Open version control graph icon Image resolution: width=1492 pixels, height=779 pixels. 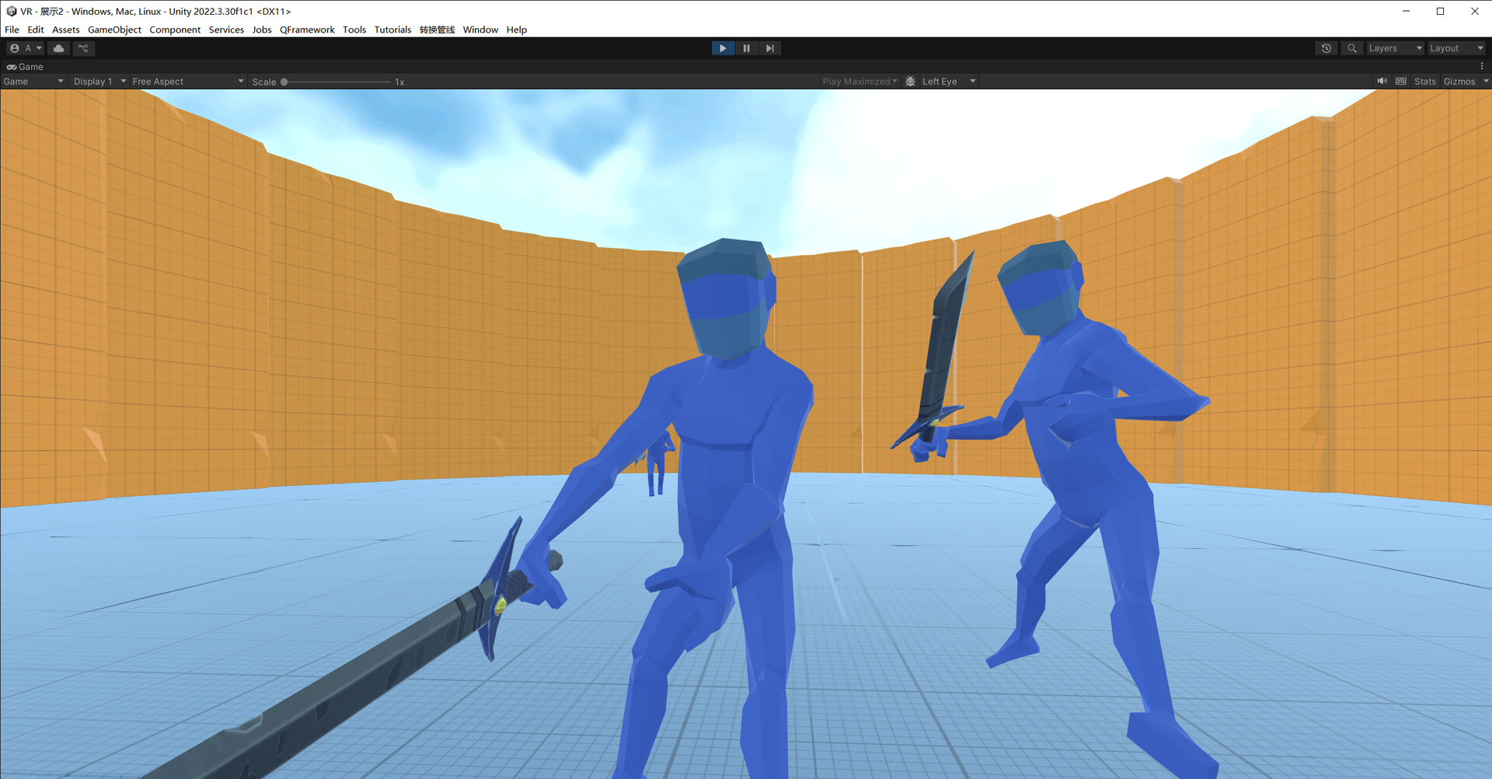(83, 48)
